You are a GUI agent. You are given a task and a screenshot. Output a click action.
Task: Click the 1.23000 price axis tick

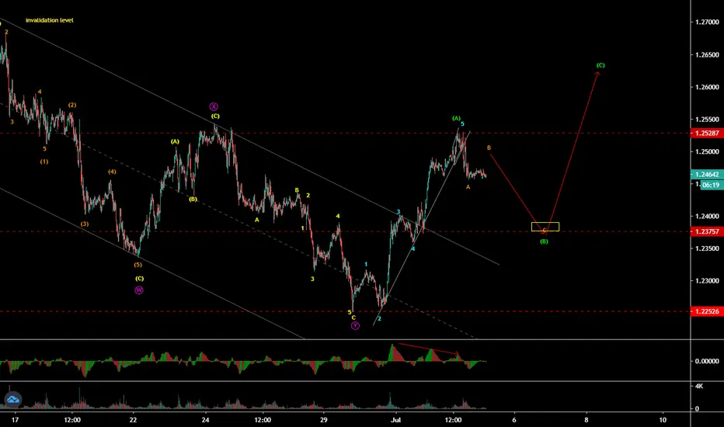707,281
